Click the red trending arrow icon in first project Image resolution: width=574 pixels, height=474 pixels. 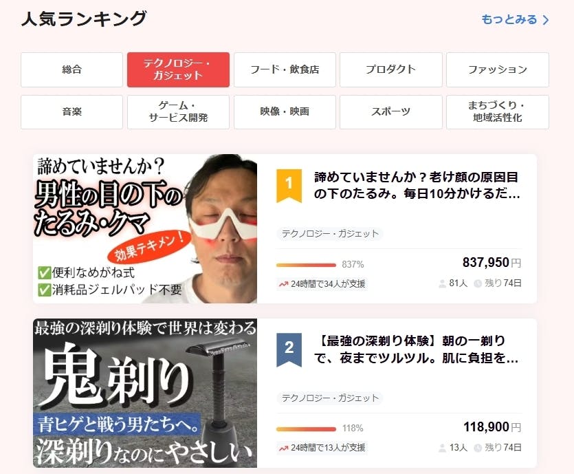(284, 284)
